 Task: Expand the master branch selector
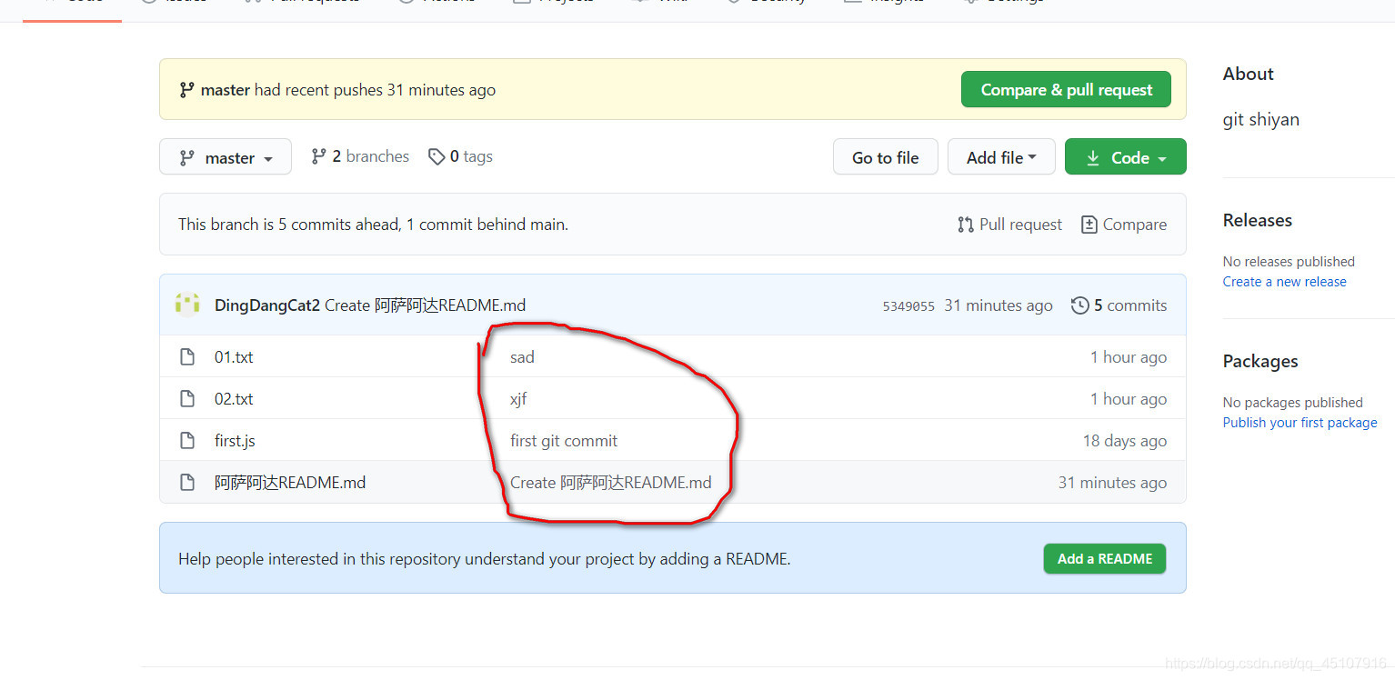(226, 156)
